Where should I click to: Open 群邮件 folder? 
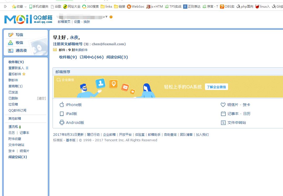(x=13, y=80)
